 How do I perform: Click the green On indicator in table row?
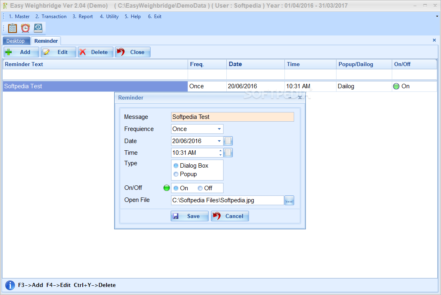pos(396,86)
